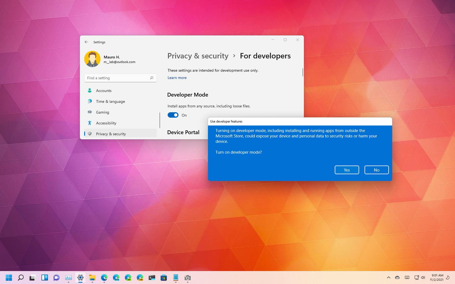Click the Accounts person icon
Image resolution: width=455 pixels, height=284 pixels.
[x=90, y=90]
